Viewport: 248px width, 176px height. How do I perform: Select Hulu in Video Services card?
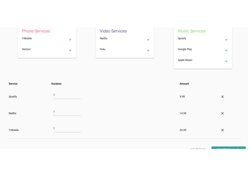[102, 49]
